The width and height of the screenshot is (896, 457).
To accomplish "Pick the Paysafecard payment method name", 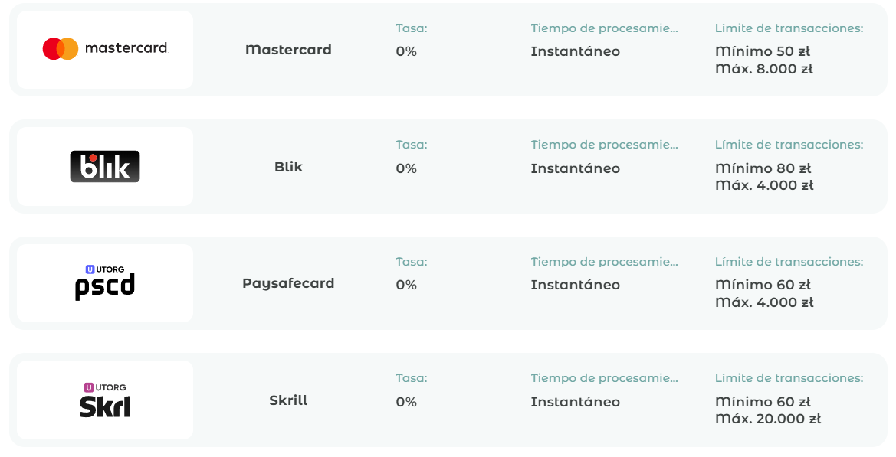I will 288,283.
